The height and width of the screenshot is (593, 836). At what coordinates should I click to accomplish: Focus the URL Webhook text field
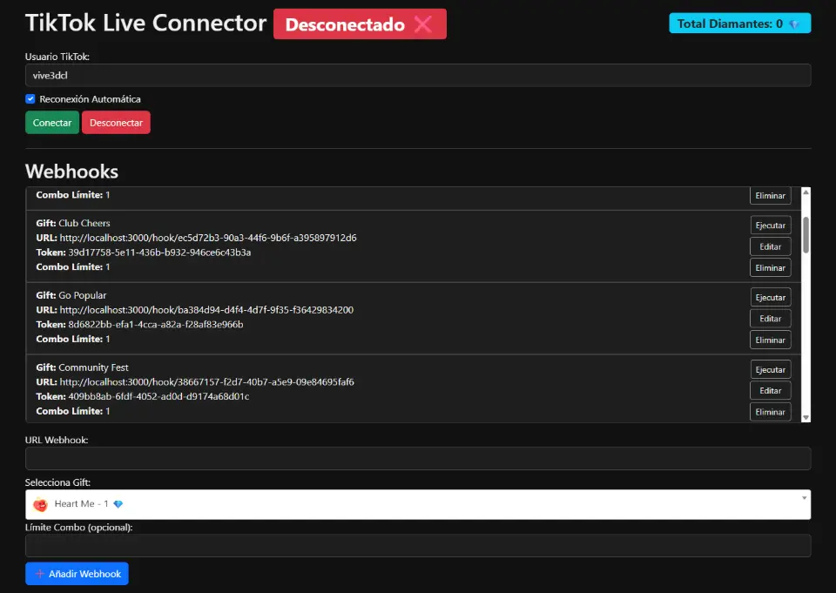(418, 459)
